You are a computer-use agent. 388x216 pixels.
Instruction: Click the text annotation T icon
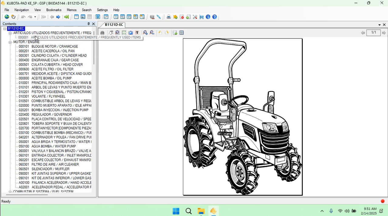137,33
